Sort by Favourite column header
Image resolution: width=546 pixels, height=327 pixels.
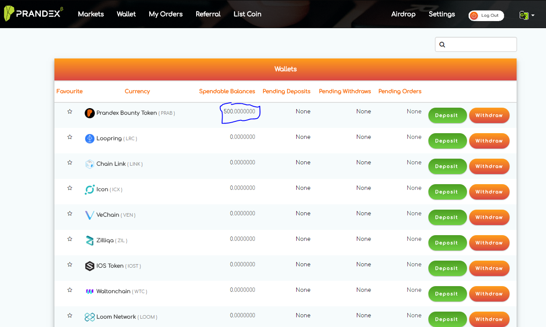(69, 91)
